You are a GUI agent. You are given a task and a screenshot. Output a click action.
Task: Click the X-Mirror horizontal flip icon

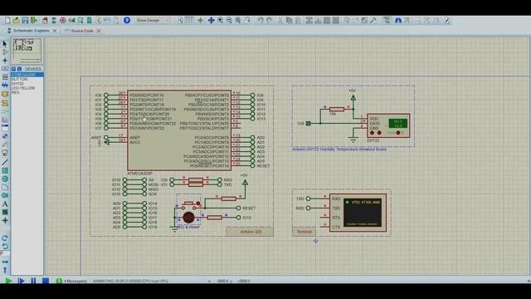point(5,262)
